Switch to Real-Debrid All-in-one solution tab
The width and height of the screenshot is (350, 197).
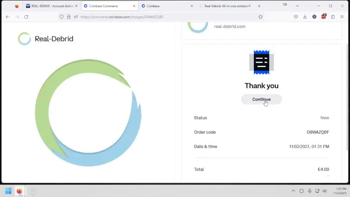(x=225, y=6)
